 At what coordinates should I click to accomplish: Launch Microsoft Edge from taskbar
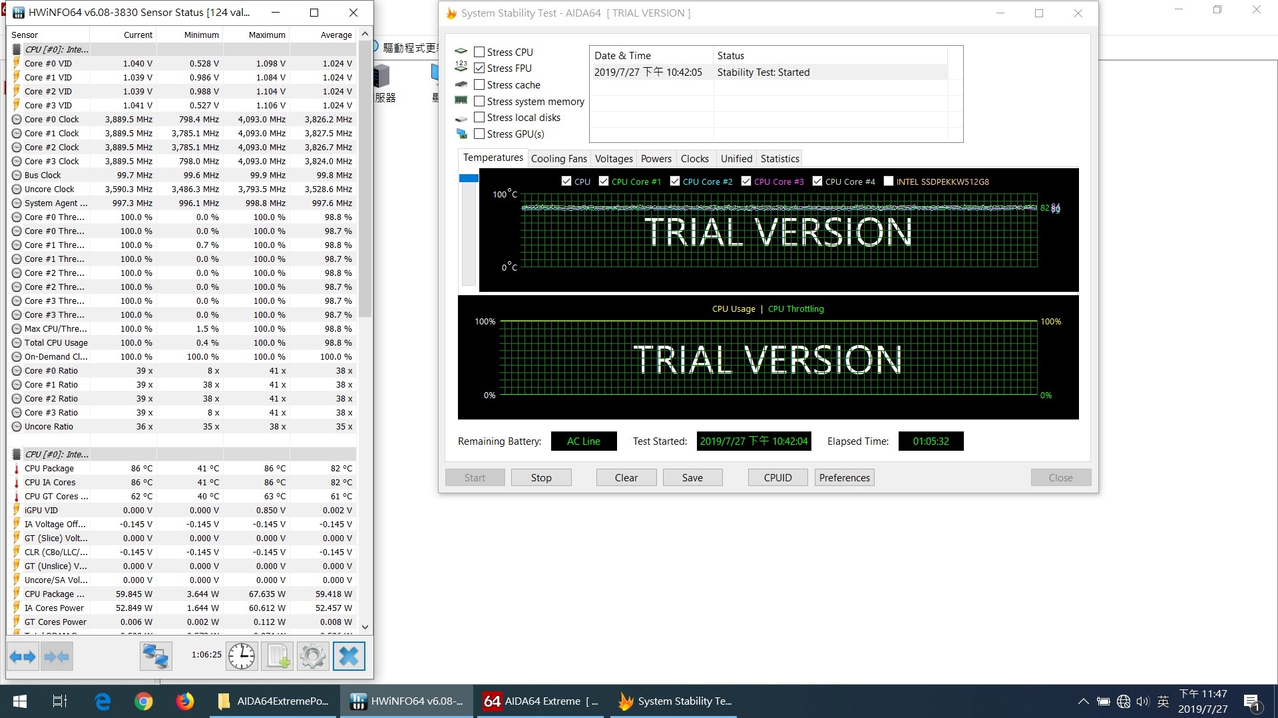click(x=103, y=701)
